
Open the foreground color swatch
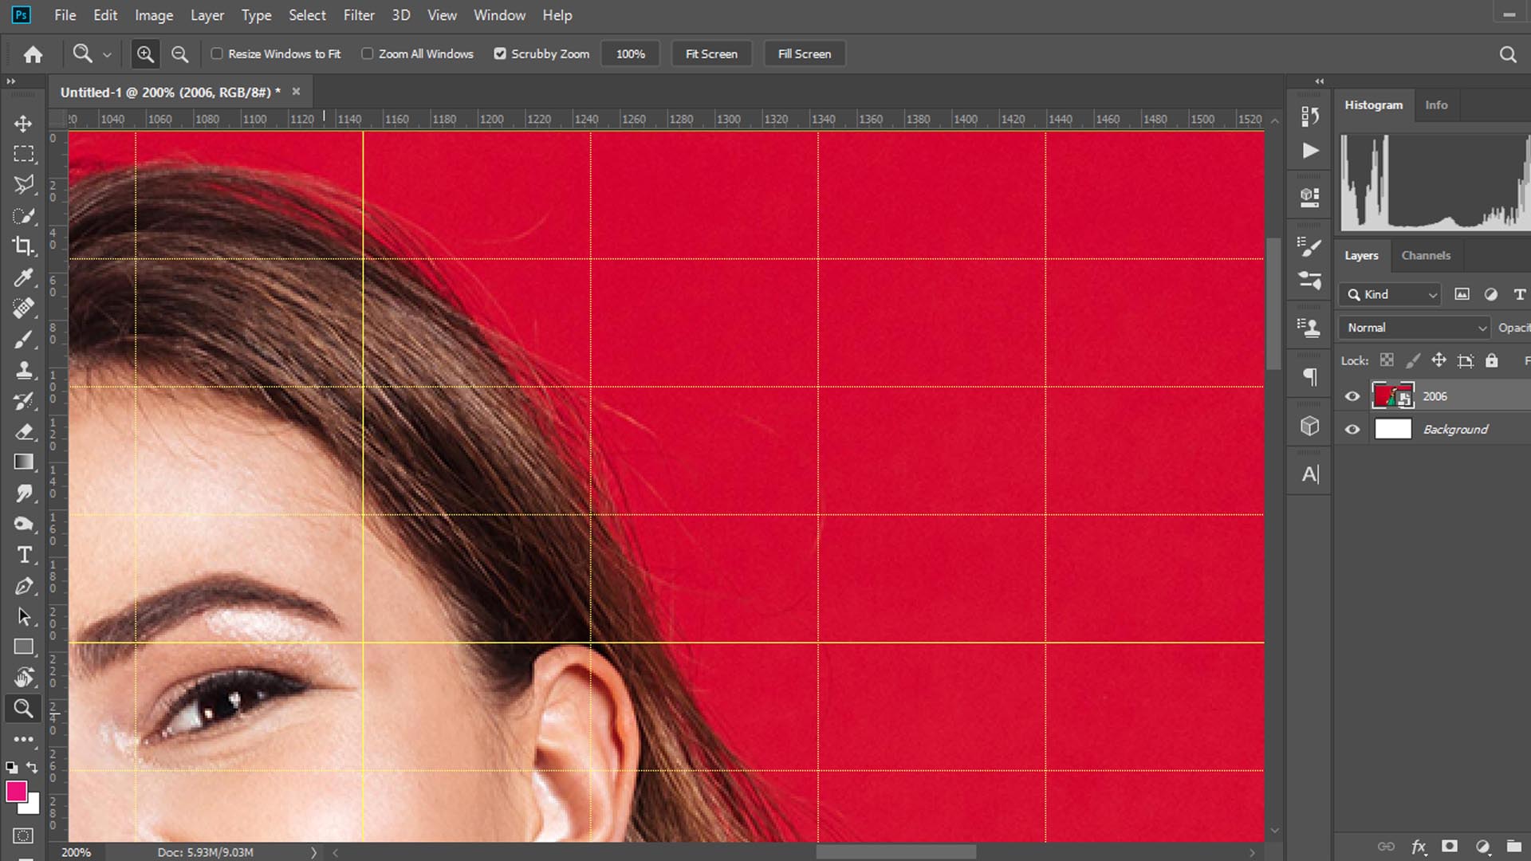(18, 791)
